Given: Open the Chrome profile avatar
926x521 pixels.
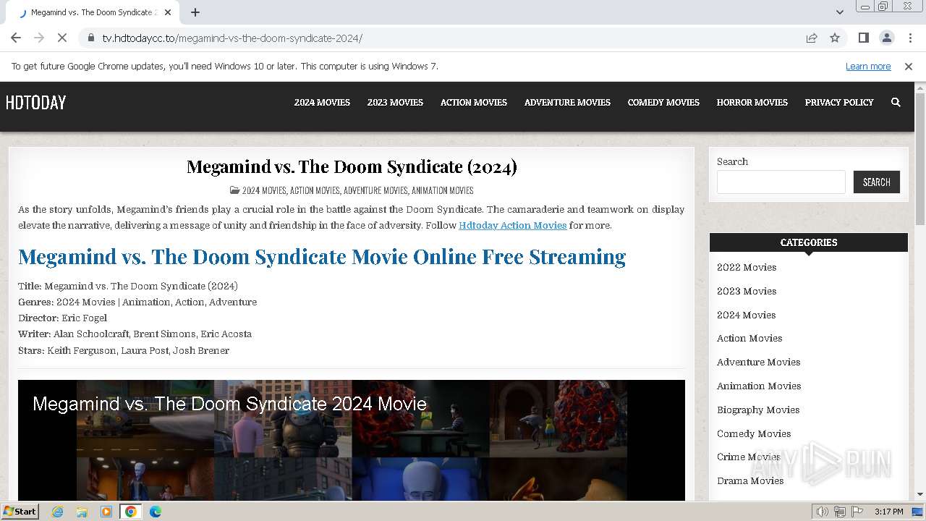Looking at the screenshot, I should (886, 38).
